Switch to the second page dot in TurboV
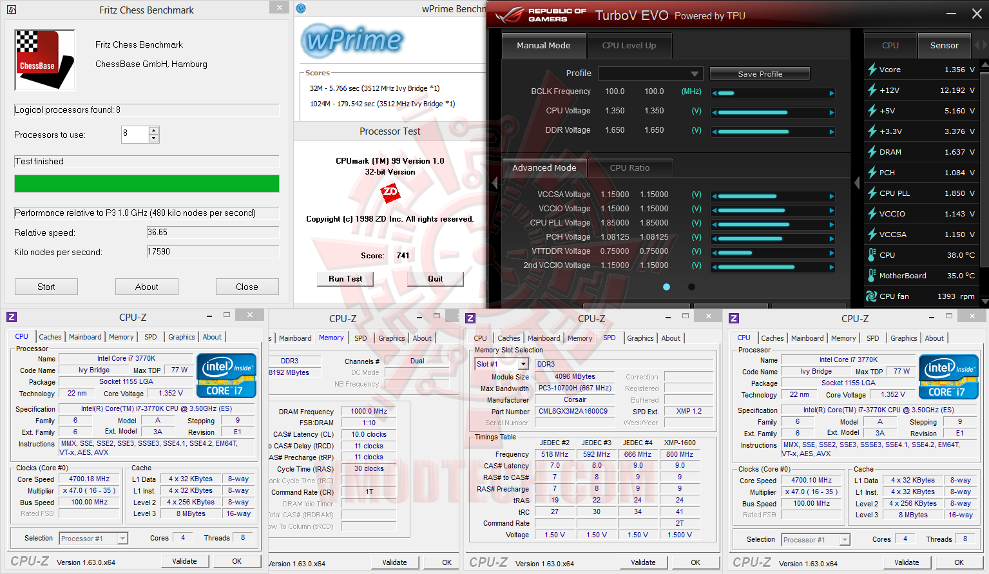989x574 pixels. 691,287
